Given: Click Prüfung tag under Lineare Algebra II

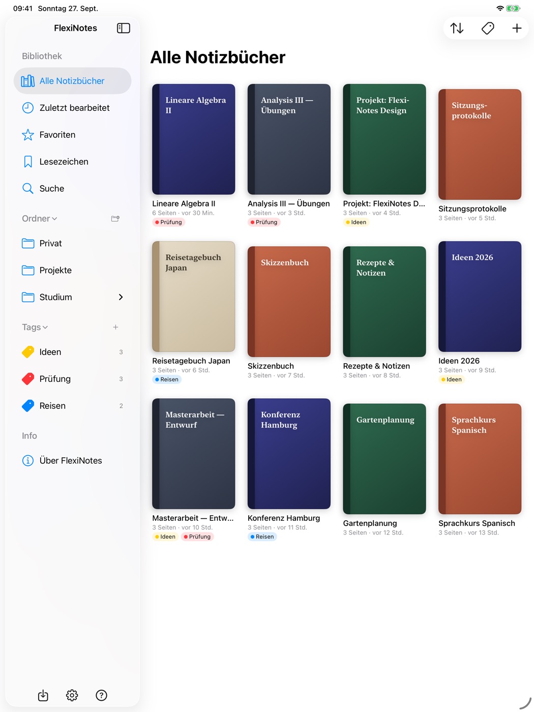Looking at the screenshot, I should coord(168,222).
